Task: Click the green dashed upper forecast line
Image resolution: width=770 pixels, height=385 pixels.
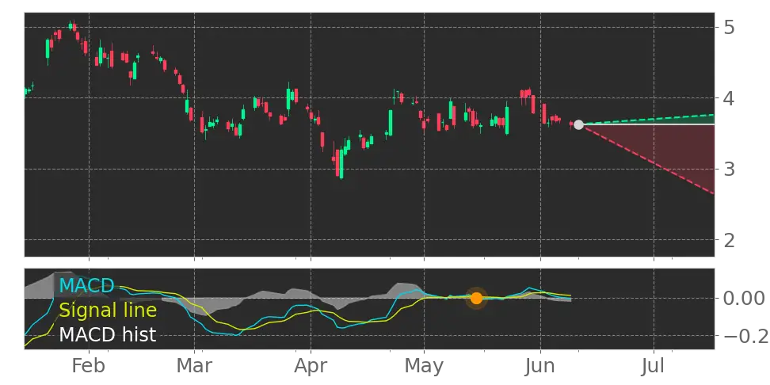Action: pyautogui.click(x=648, y=120)
